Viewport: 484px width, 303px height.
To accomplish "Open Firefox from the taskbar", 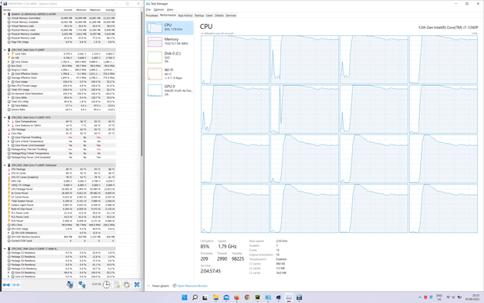I will click(x=237, y=298).
